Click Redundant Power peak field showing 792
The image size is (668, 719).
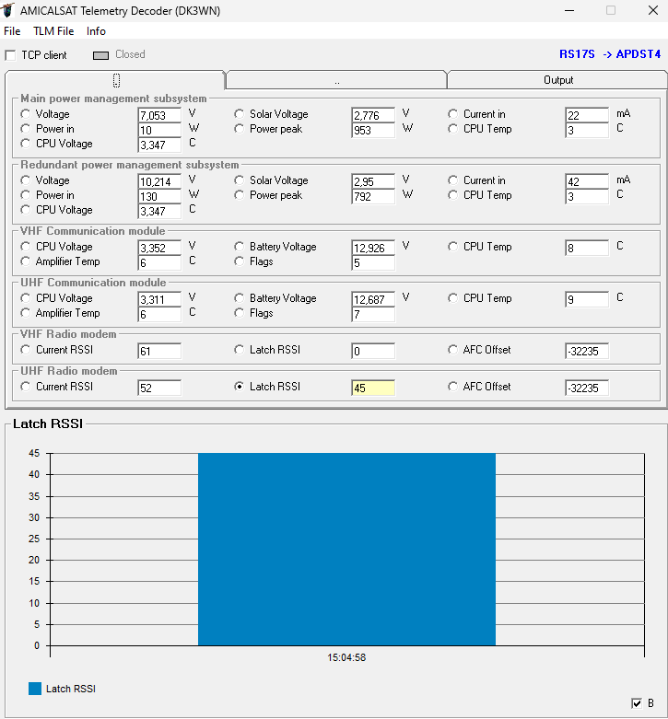pyautogui.click(x=373, y=196)
